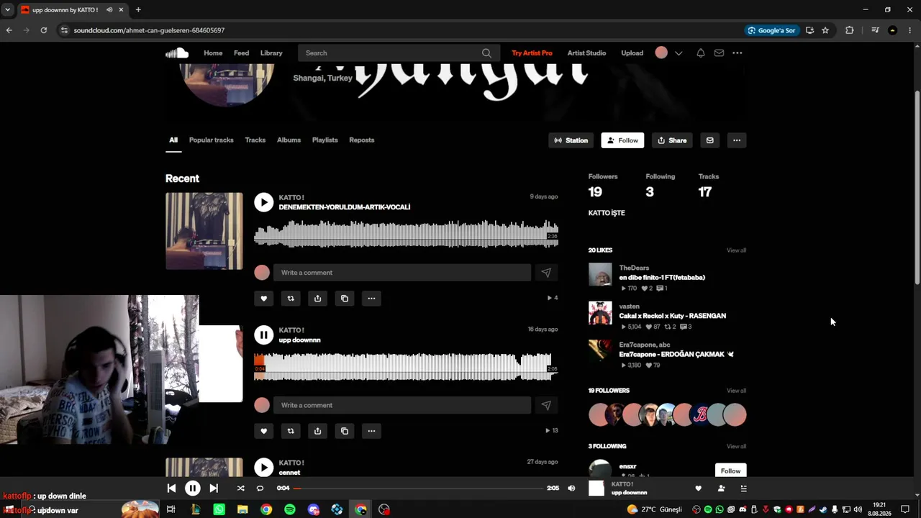Message the artist via envelope button
The height and width of the screenshot is (518, 921).
(709, 140)
